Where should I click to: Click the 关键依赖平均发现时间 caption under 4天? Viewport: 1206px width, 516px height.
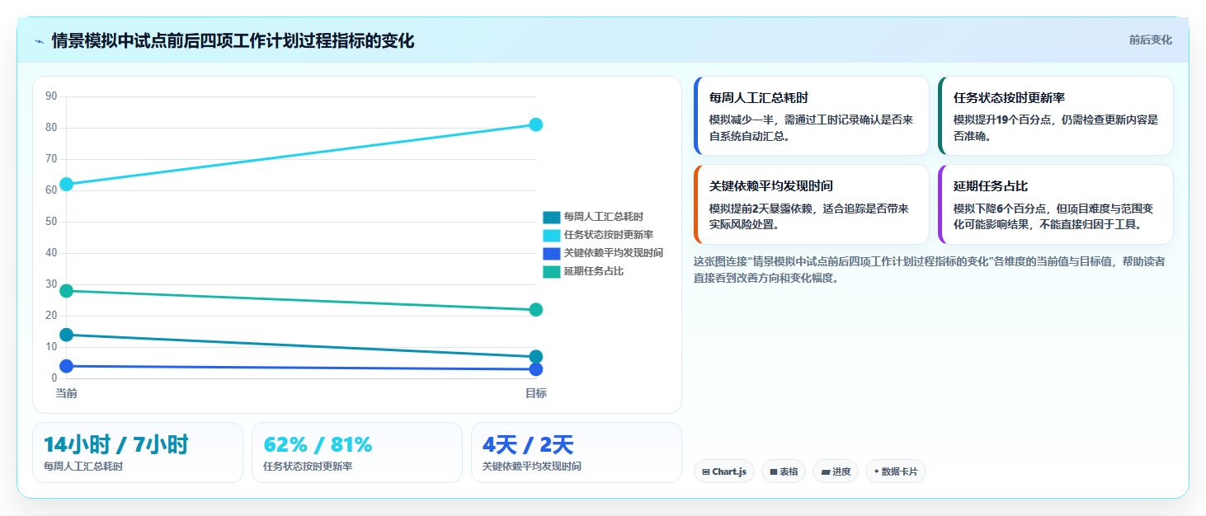(532, 467)
